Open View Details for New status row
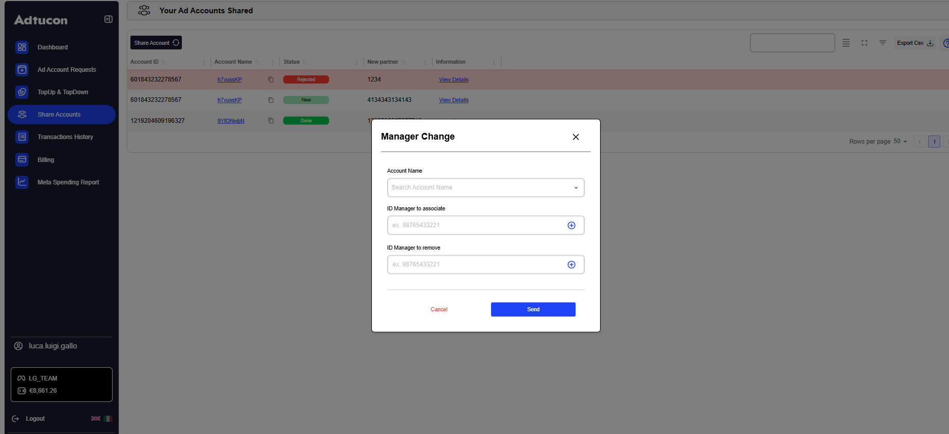Viewport: 949px width, 434px height. point(453,100)
